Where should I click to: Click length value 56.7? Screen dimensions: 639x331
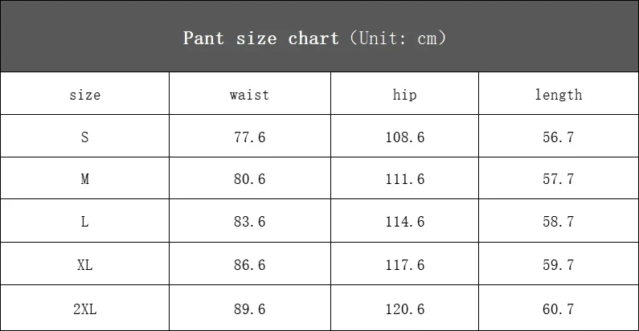(558, 137)
